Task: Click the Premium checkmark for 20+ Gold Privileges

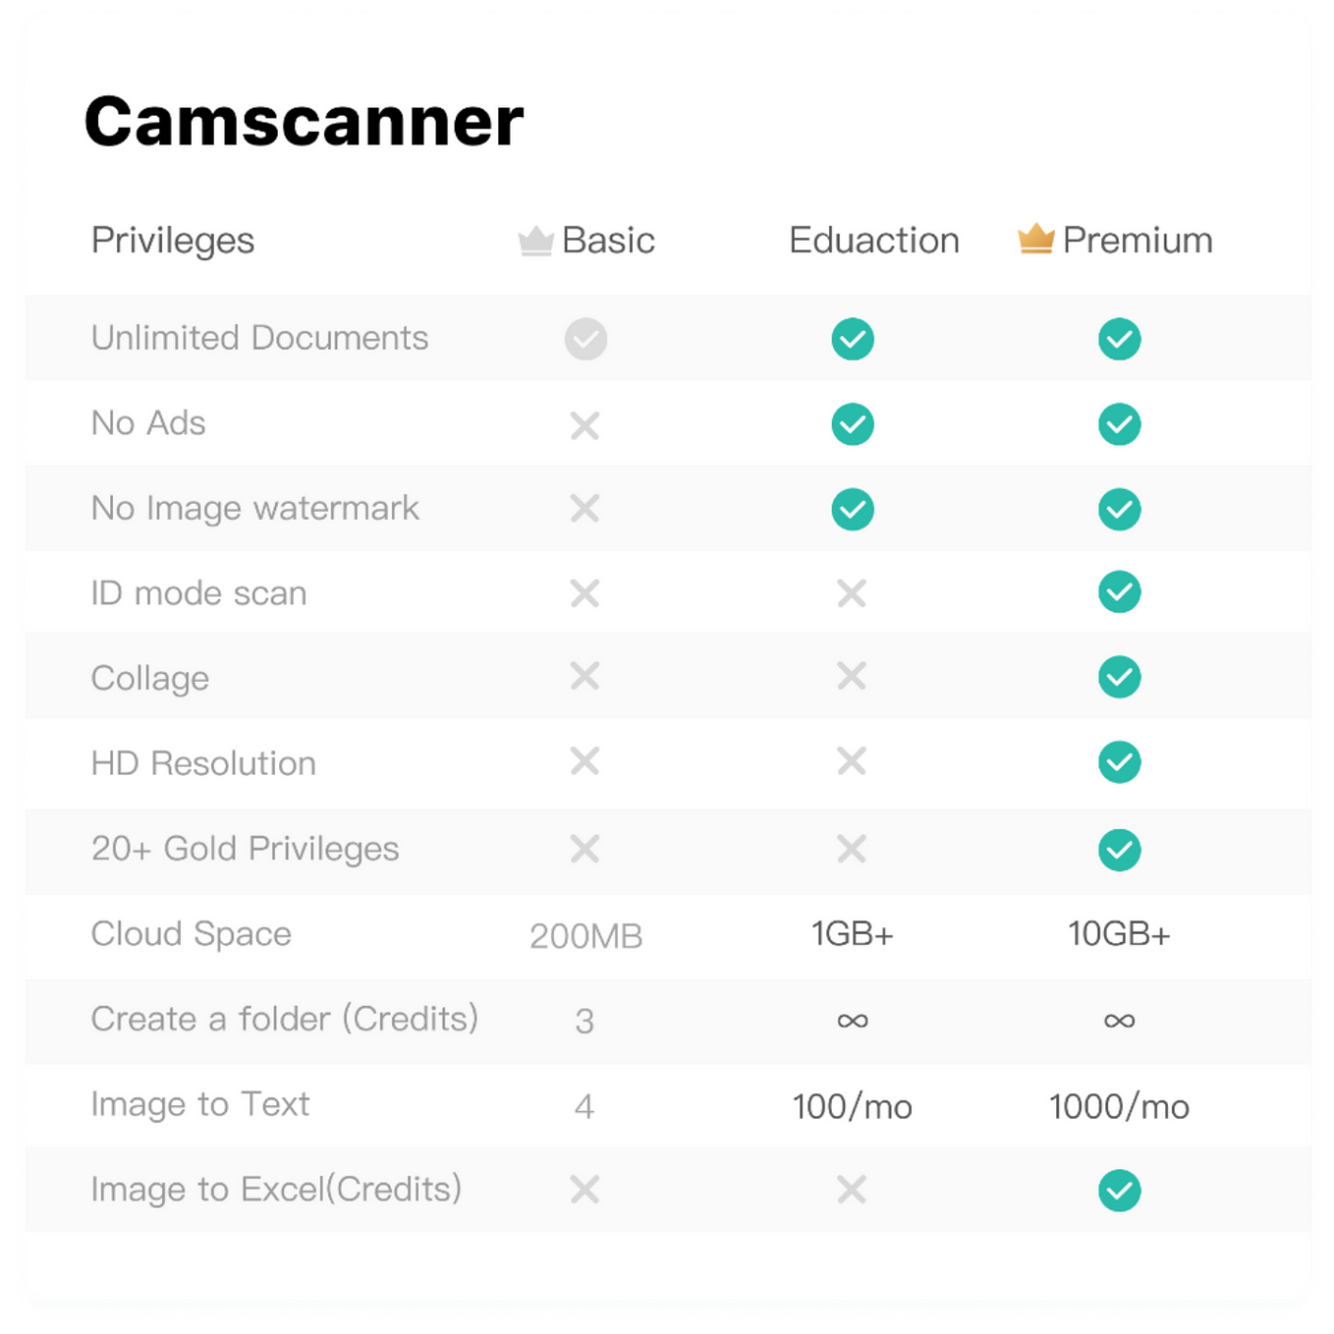Action: [x=1120, y=850]
